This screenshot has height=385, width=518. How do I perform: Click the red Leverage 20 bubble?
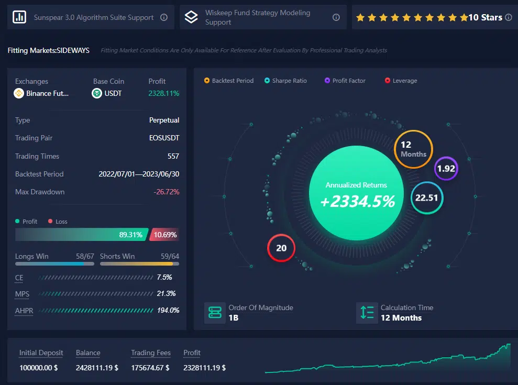[281, 248]
